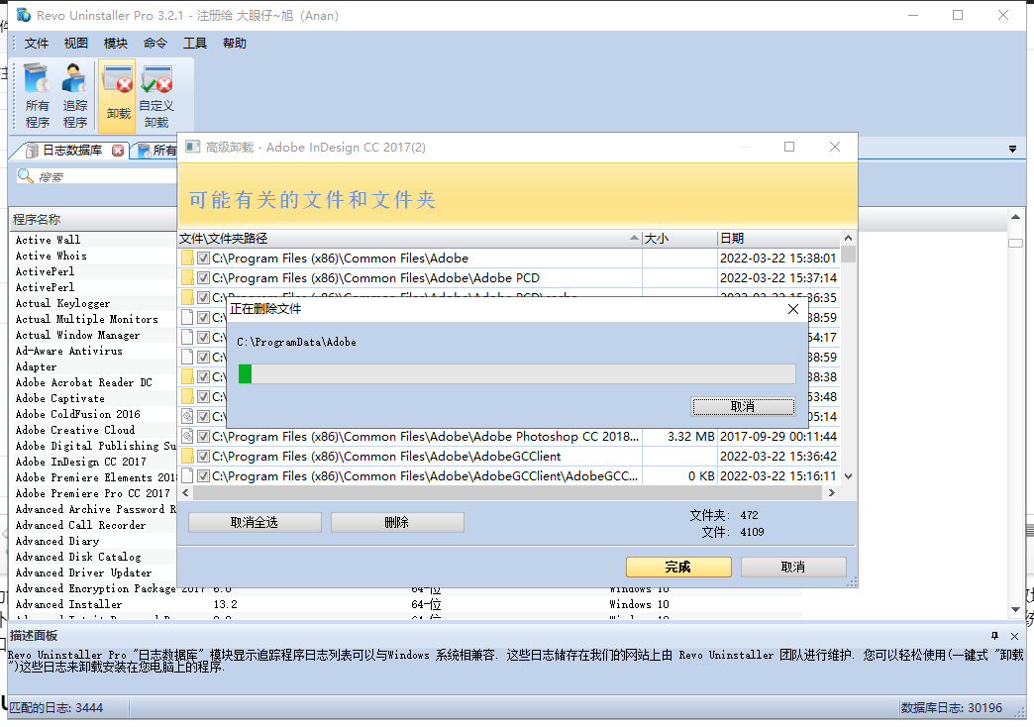Open the 工具 menu
The width and height of the screenshot is (1034, 727).
pos(194,43)
